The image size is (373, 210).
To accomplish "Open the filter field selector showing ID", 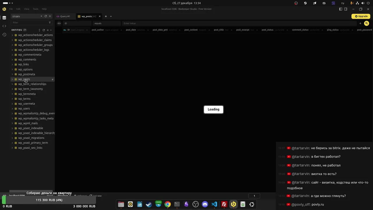I will point(77,23).
